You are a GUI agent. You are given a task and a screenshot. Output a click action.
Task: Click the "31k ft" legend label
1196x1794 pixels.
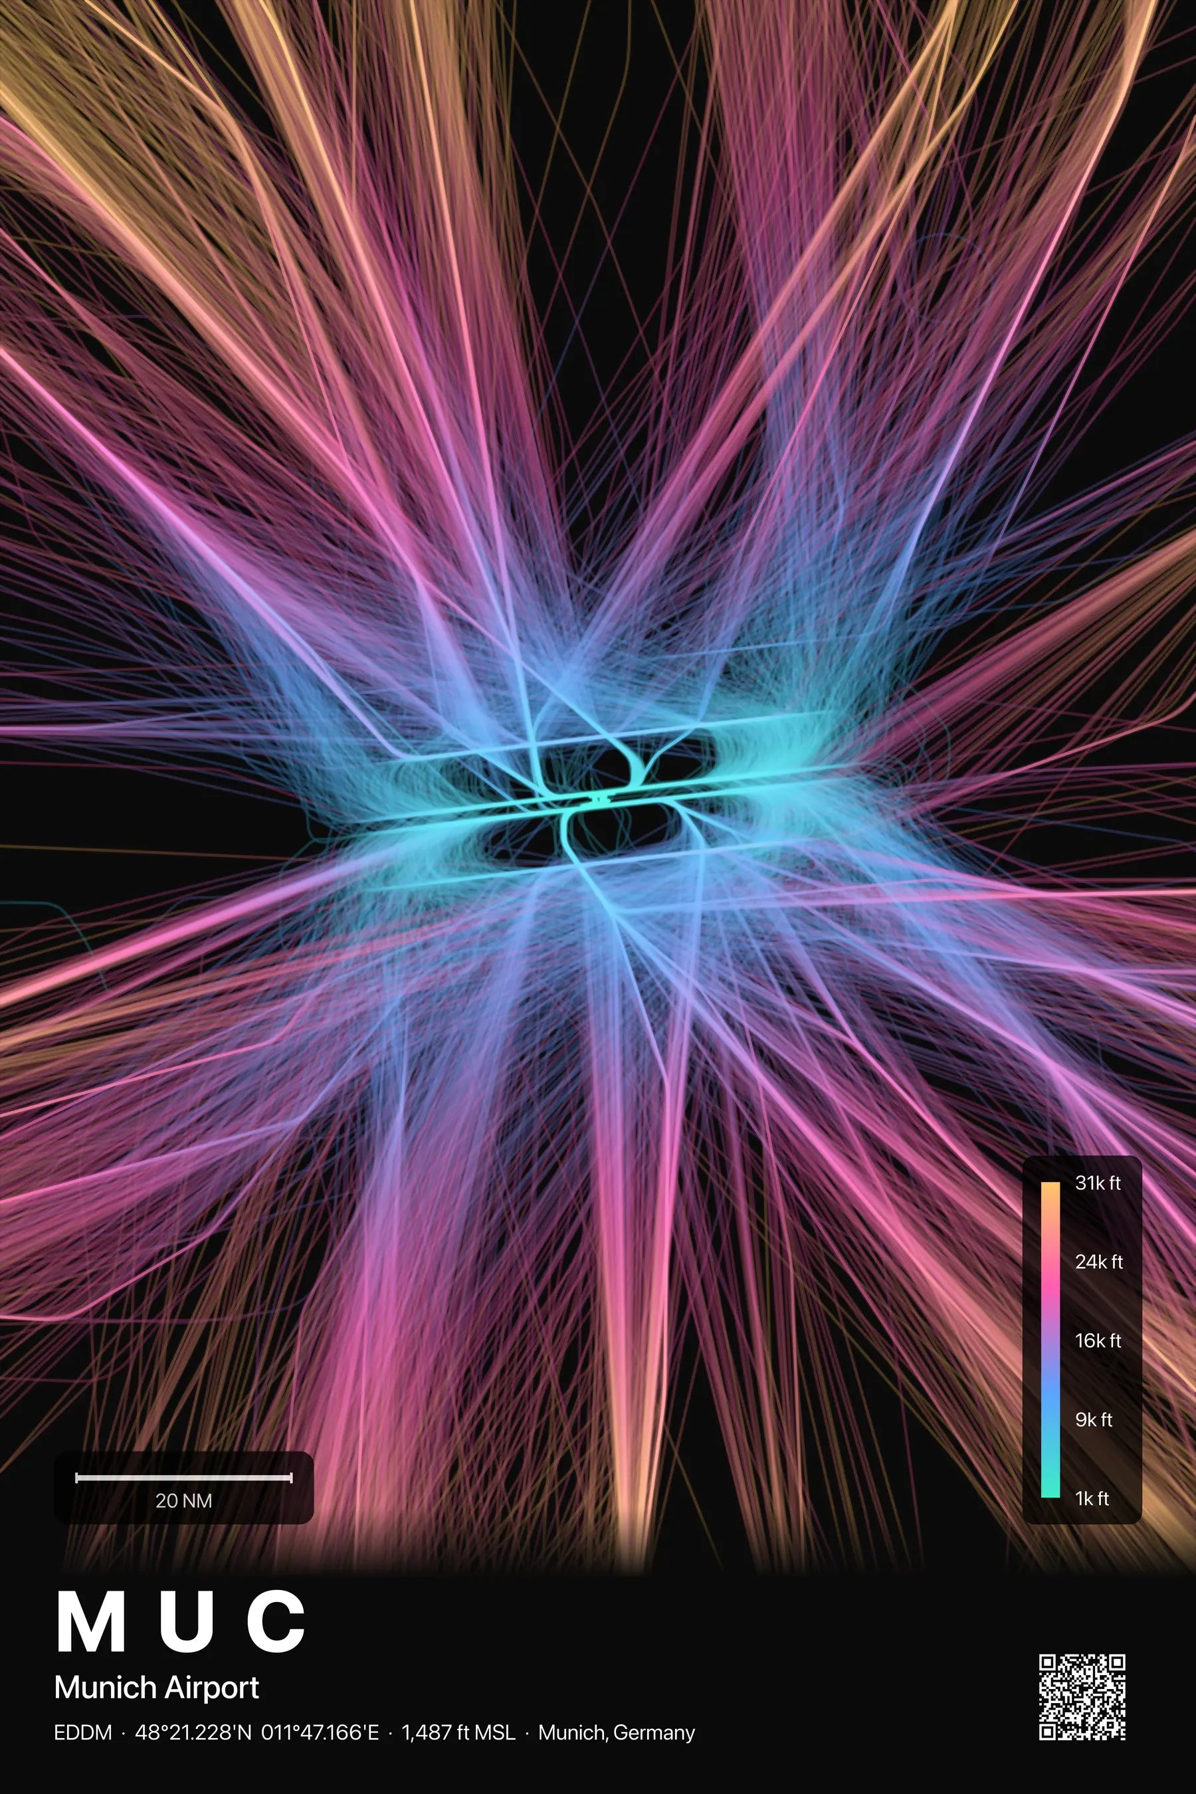[x=1098, y=1183]
